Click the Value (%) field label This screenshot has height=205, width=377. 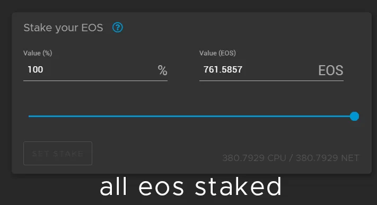click(38, 53)
